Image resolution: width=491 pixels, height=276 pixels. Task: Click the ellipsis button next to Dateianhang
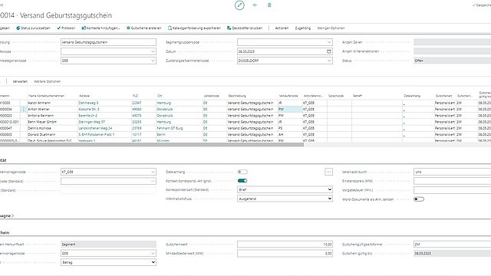[328, 172]
